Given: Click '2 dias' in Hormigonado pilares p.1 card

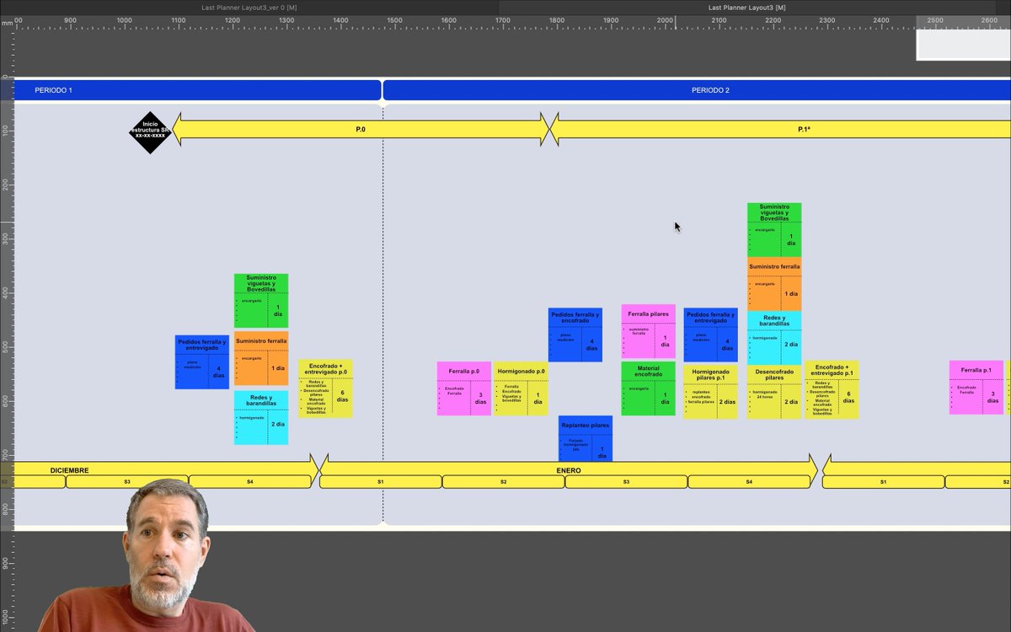Looking at the screenshot, I should click(x=727, y=402).
